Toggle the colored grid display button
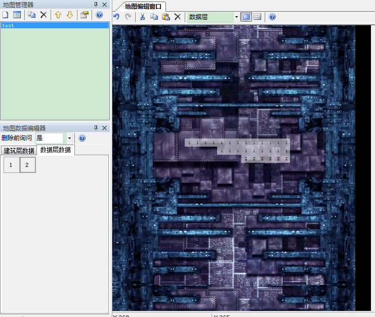Image resolution: width=375 pixels, height=317 pixels. point(257,17)
